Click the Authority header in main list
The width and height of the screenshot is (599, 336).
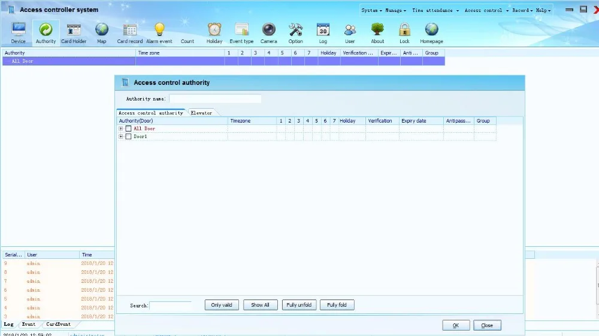tap(69, 53)
